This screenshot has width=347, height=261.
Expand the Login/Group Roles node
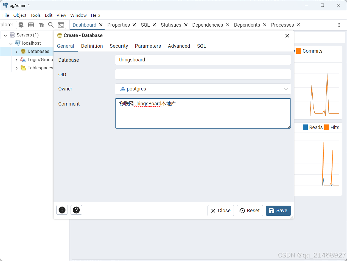16,60
